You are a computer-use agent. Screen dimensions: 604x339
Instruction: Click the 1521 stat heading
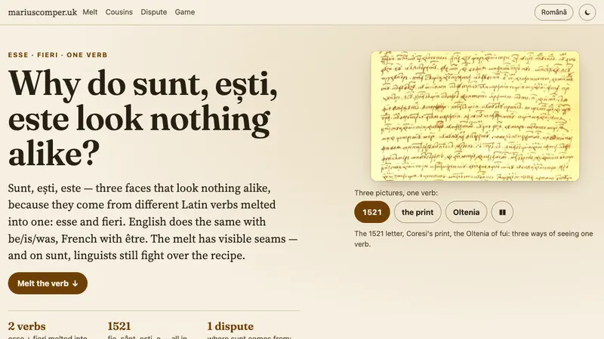pos(119,326)
